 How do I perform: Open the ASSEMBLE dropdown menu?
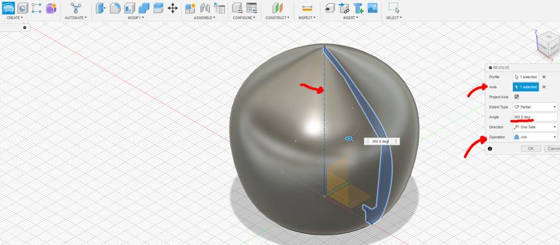coord(205,17)
